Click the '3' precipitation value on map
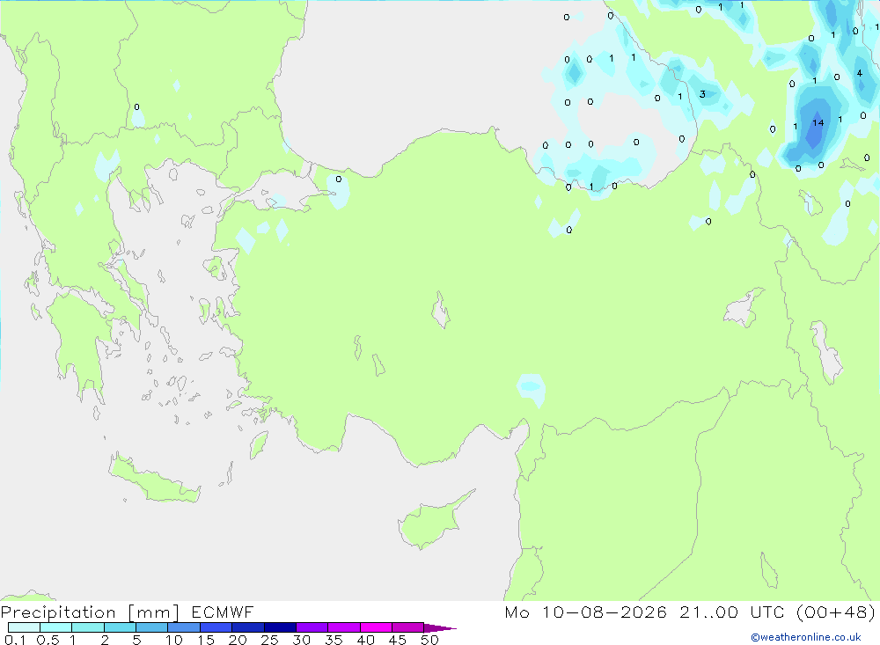The width and height of the screenshot is (880, 645). coord(702,94)
